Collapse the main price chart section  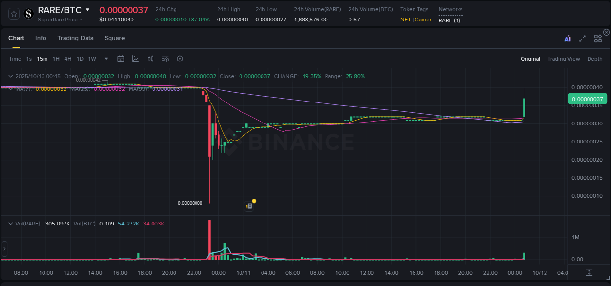point(11,76)
